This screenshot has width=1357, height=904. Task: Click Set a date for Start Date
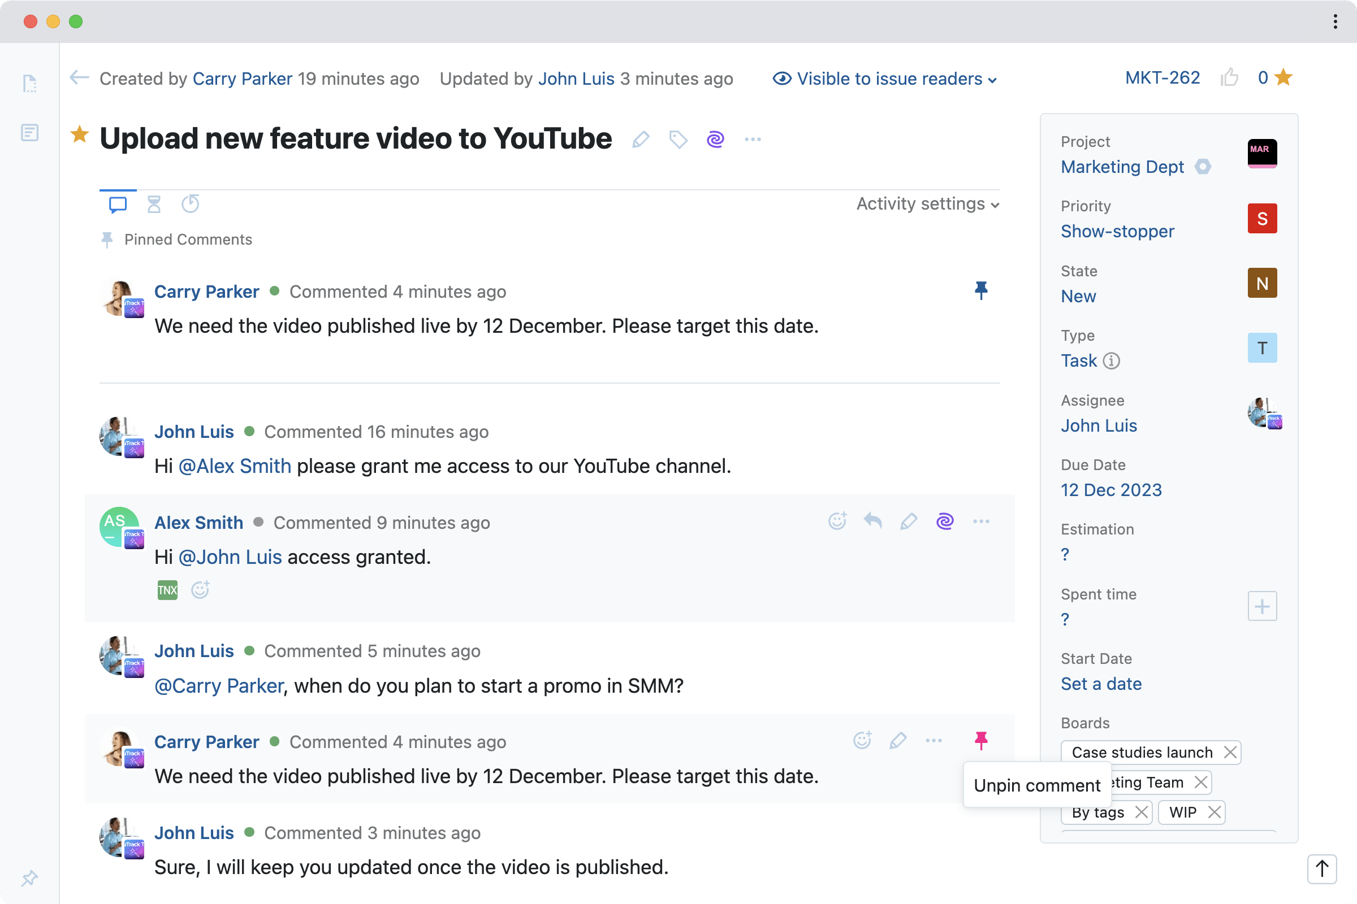point(1101,684)
